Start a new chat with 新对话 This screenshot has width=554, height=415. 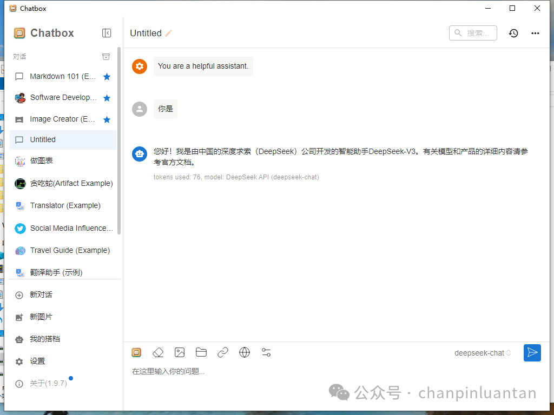tap(64, 294)
